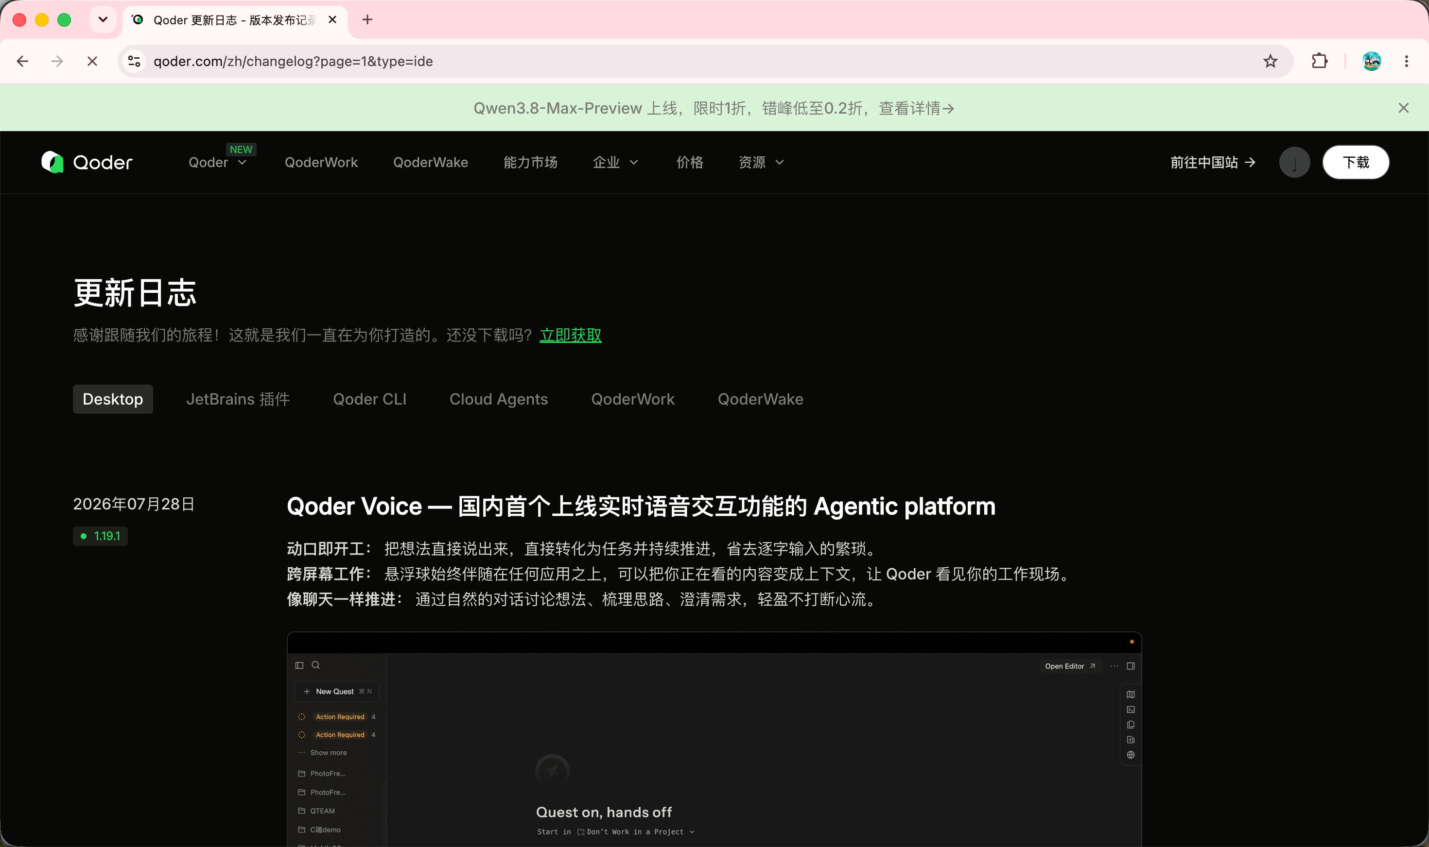Click the terminal icon in the preview's right rail
Image resolution: width=1429 pixels, height=847 pixels.
tap(1130, 710)
